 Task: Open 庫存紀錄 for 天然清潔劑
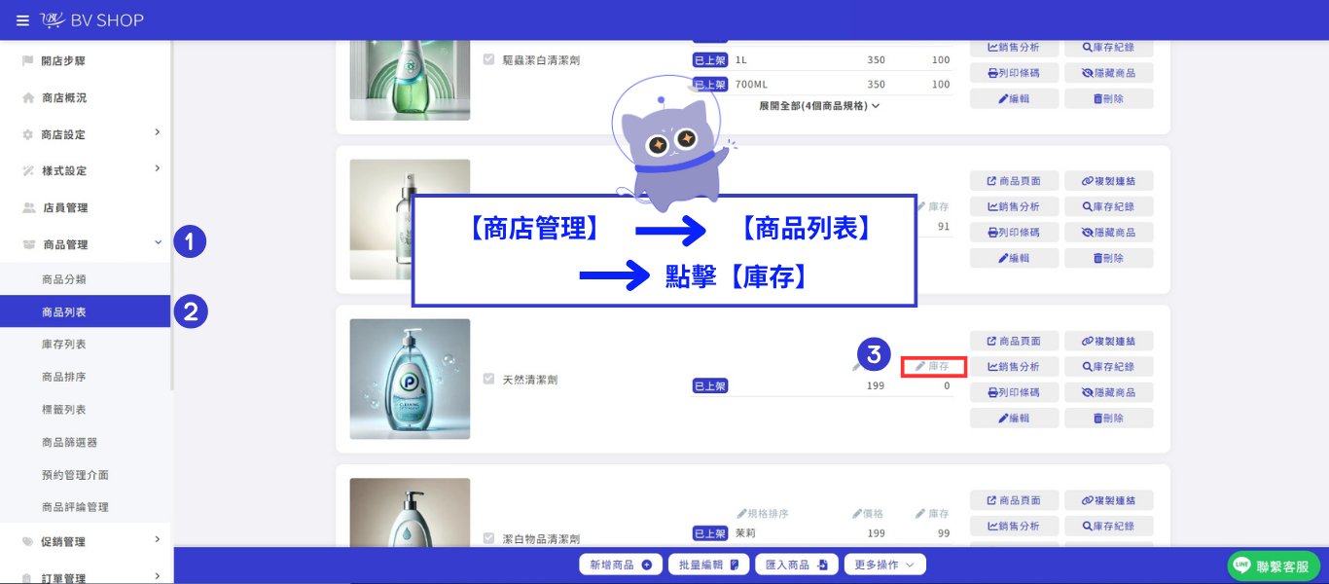point(1108,366)
